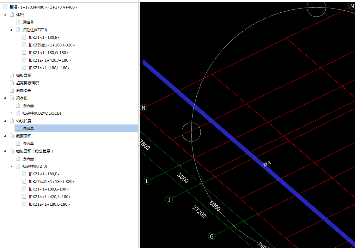Select 原始量 under 模板面积（按含模量）
This screenshot has width=355, height=248.
(x=28, y=159)
